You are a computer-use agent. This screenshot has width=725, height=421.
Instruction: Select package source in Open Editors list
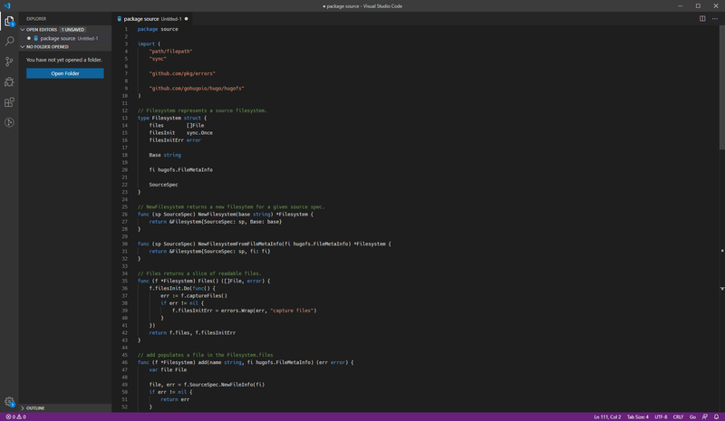(58, 38)
